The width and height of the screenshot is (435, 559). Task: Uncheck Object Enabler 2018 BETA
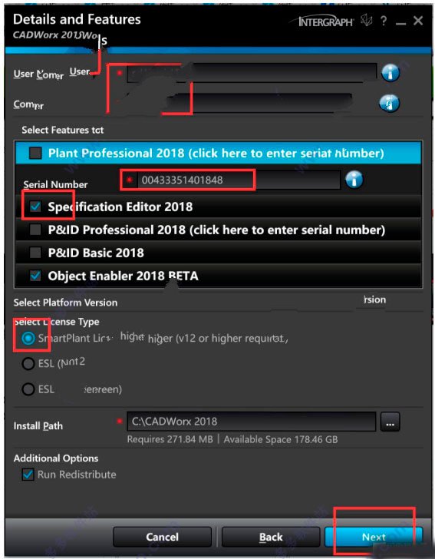pos(35,276)
